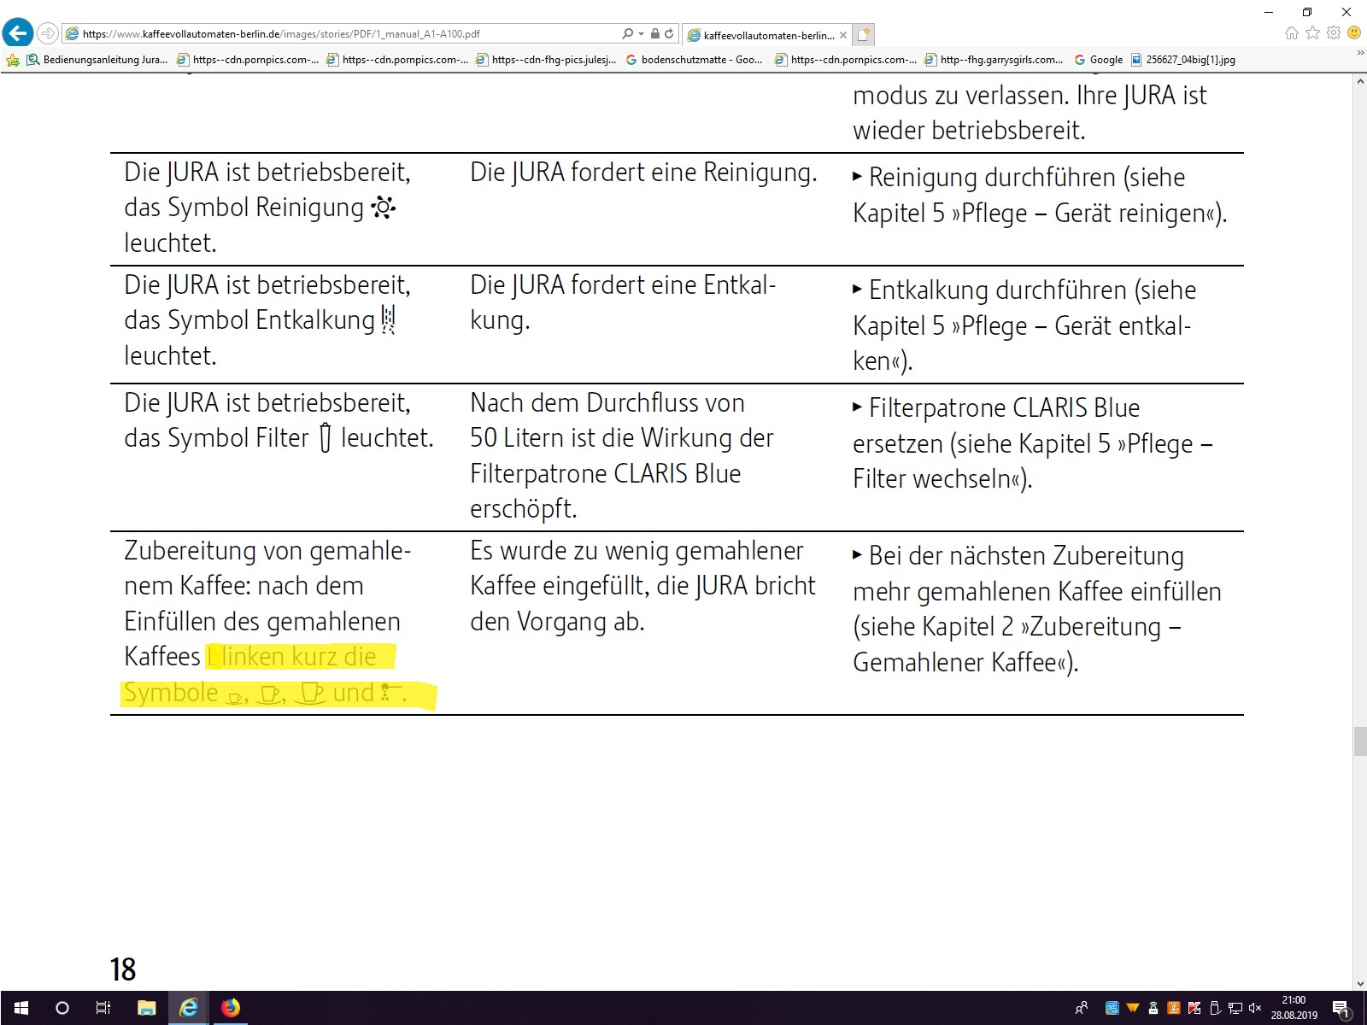Viewport: 1367px width, 1025px height.
Task: Expand the address bar search dropdown arrow
Action: [641, 34]
